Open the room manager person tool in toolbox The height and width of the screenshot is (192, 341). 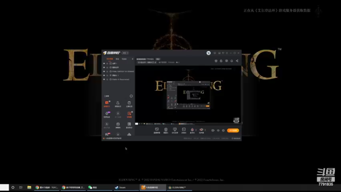coord(118,104)
